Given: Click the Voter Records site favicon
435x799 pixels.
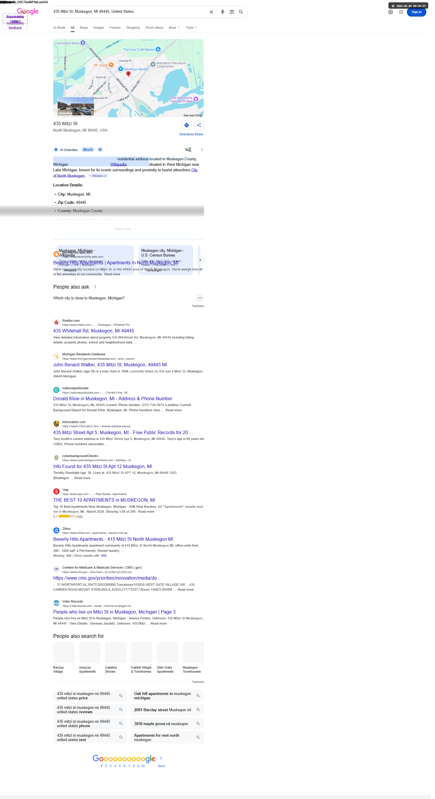Looking at the screenshot, I should click(x=56, y=603).
